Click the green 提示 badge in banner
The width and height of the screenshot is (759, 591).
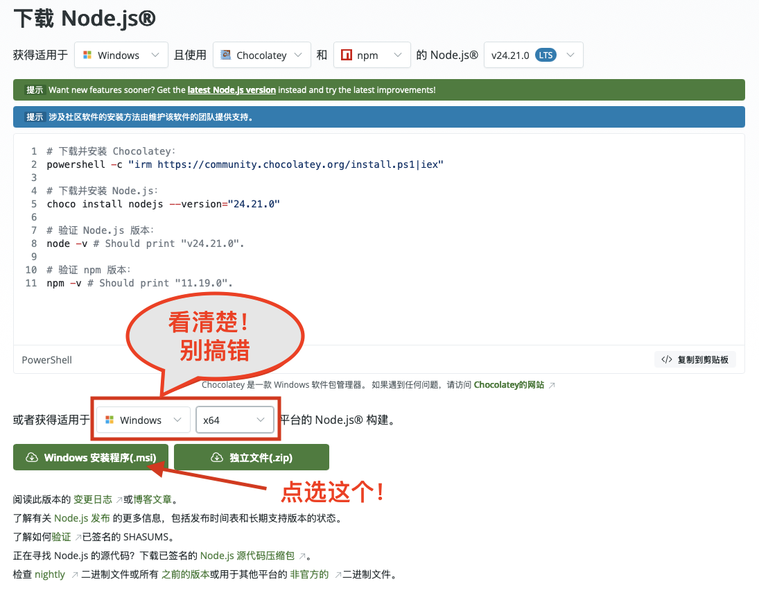pyautogui.click(x=35, y=90)
